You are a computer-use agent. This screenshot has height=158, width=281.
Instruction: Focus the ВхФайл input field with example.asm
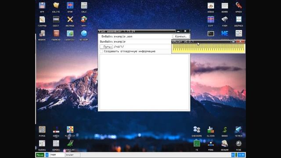coord(142,36)
